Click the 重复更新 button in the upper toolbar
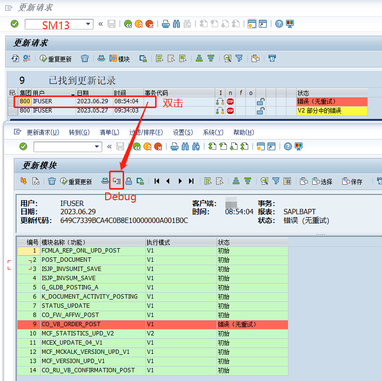Image resolution: width=382 pixels, height=381 pixels. coord(56,59)
